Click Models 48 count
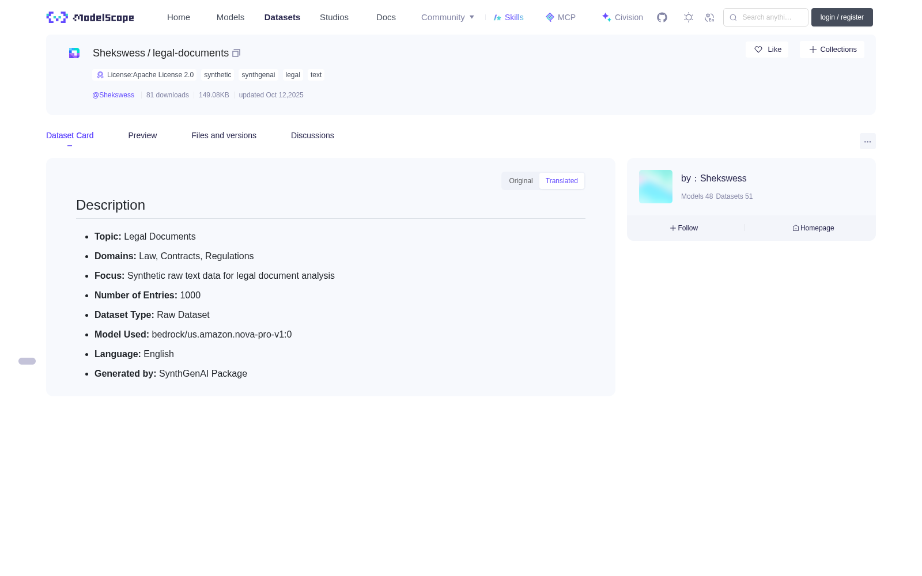This screenshot has height=576, width=922. point(697,196)
